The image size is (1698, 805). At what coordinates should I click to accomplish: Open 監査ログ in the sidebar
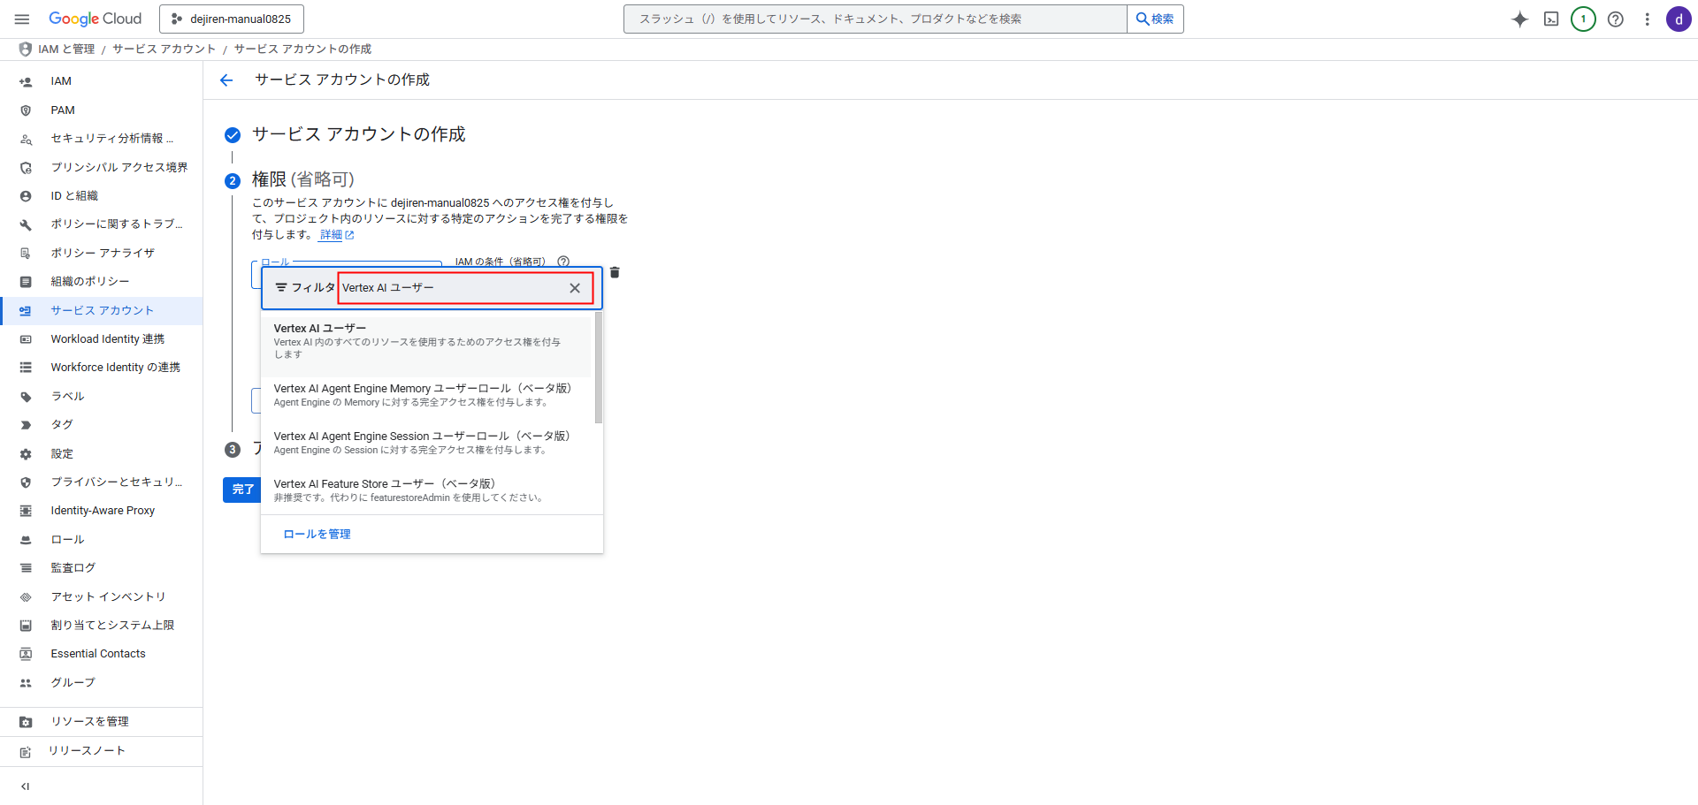coord(73,568)
